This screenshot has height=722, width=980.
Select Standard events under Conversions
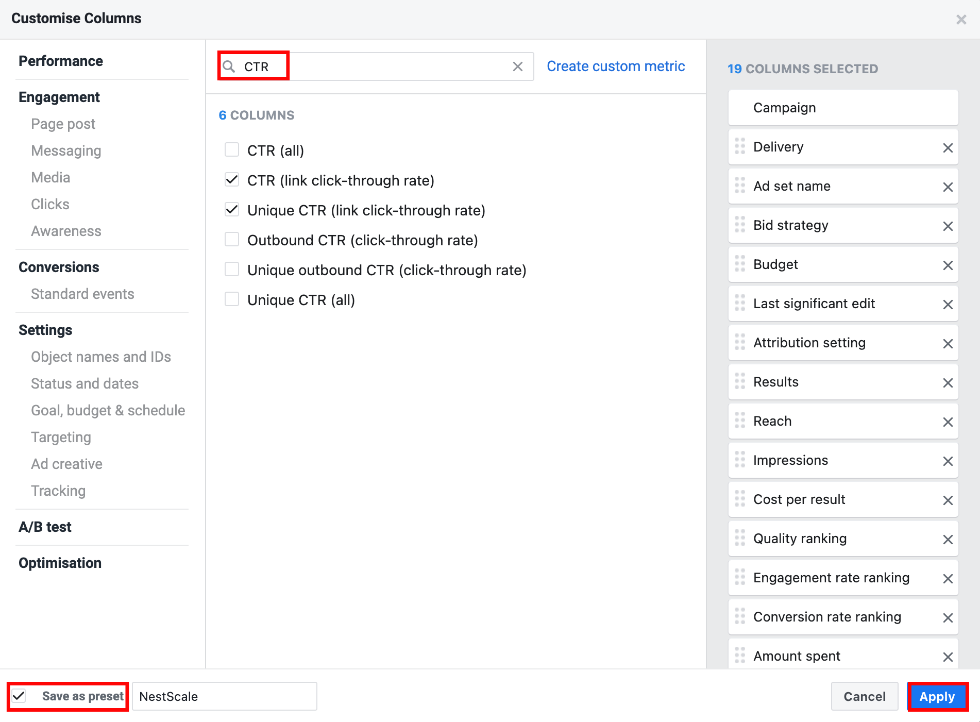[82, 294]
